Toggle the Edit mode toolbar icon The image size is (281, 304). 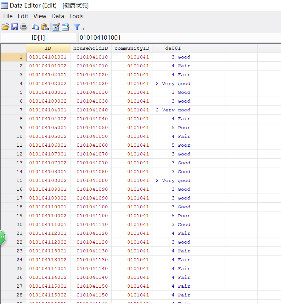coord(56,27)
